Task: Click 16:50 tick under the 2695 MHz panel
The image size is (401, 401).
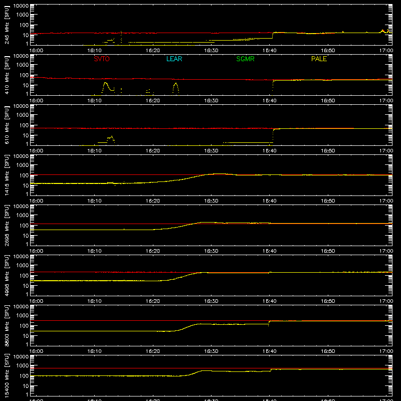Action: click(x=328, y=251)
